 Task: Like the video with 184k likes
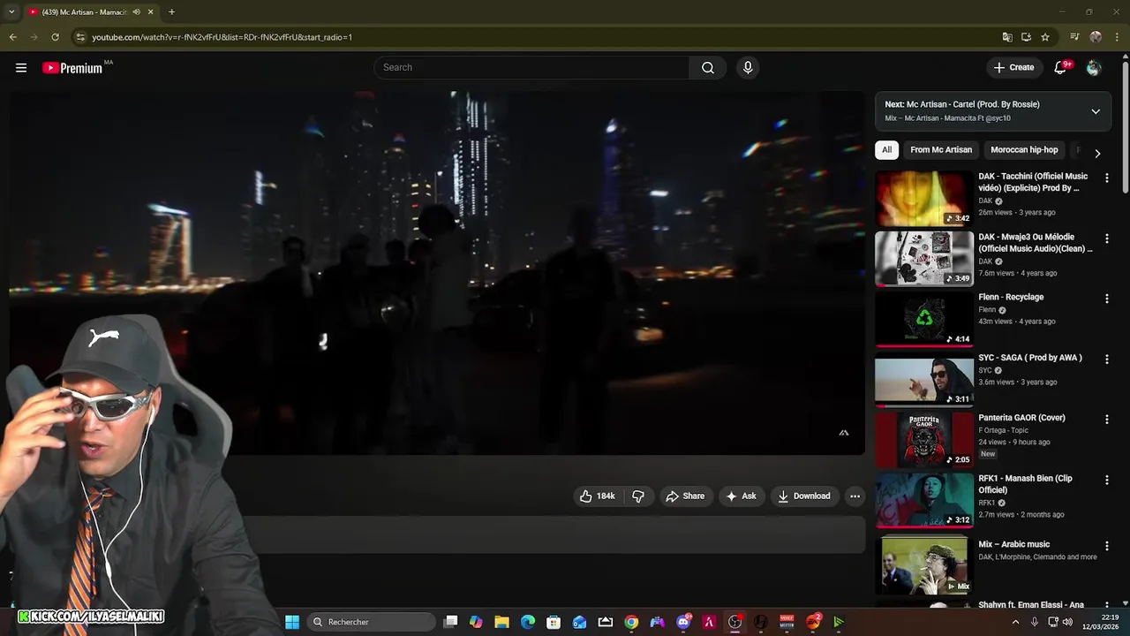598,496
